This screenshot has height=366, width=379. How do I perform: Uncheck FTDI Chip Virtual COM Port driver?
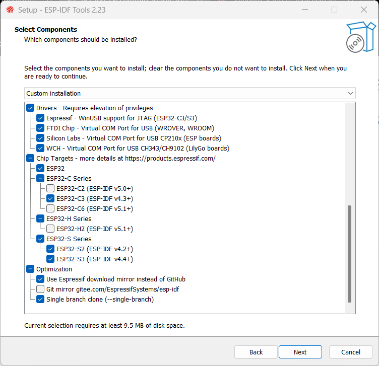coord(40,128)
